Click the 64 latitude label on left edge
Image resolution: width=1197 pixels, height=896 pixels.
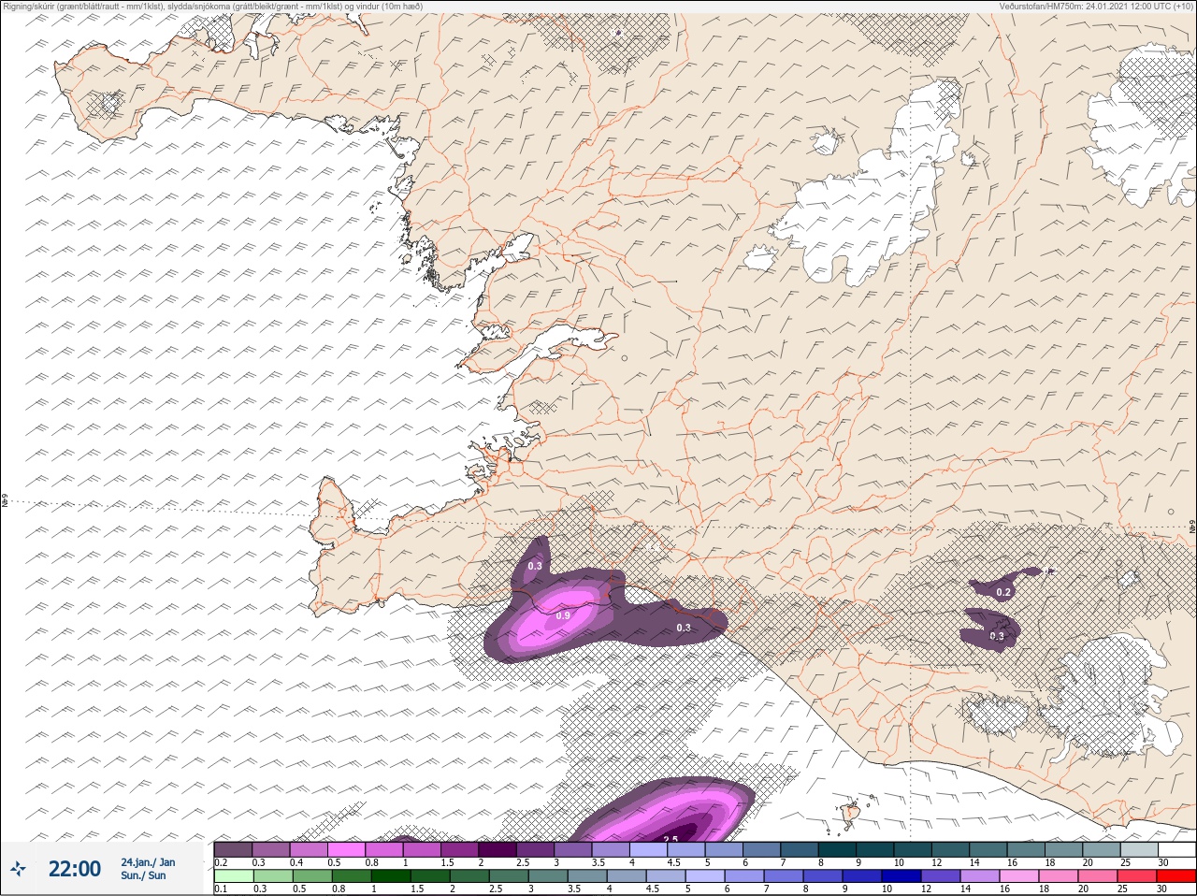pyautogui.click(x=5, y=501)
